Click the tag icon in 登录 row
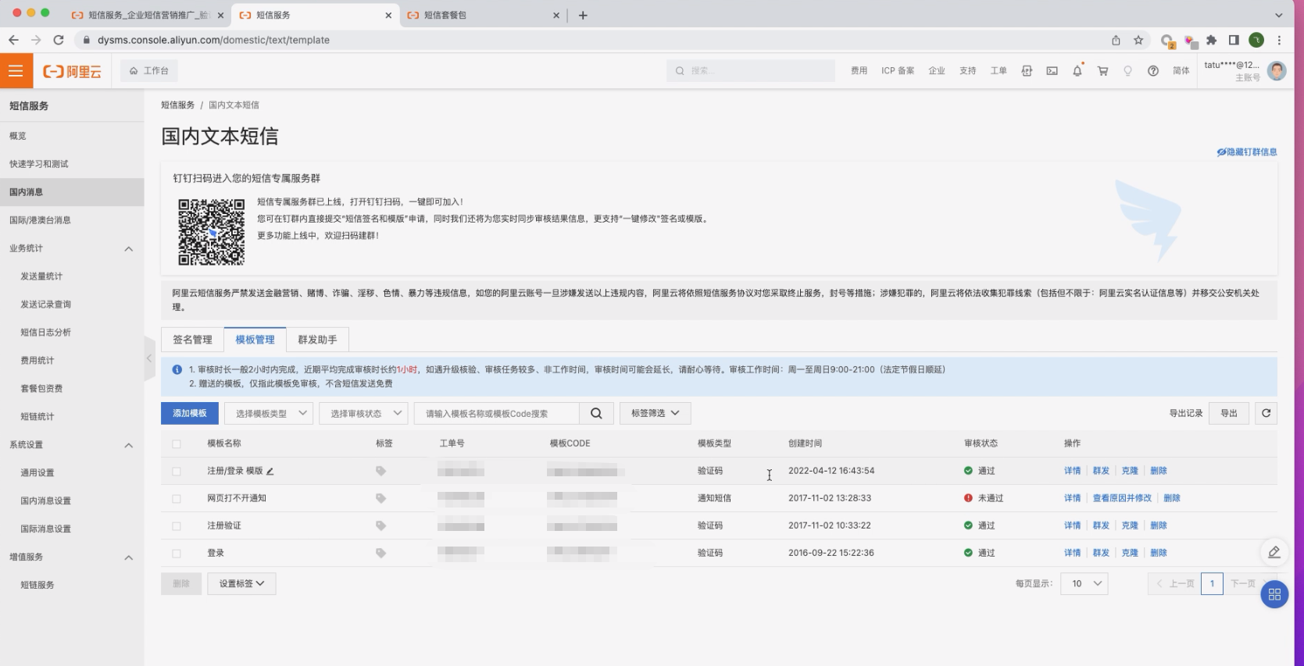Viewport: 1304px width, 666px height. pyautogui.click(x=380, y=553)
